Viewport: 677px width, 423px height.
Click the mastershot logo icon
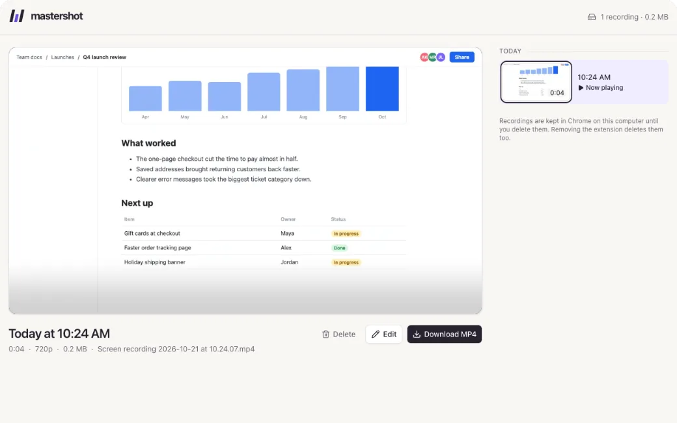click(x=17, y=16)
